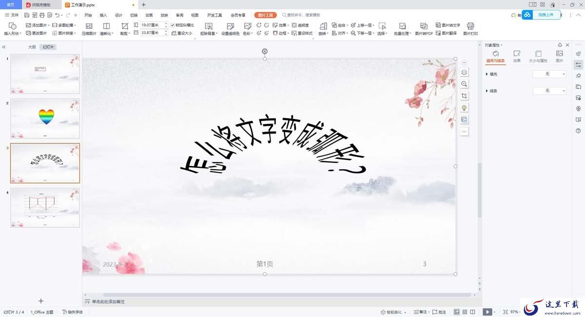585x317 pixels.
Task: Click 图片翻译 picture translate
Action: (446, 33)
